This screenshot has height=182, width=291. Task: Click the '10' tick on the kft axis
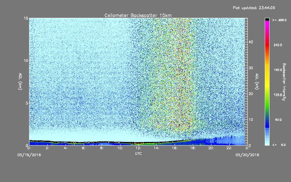[x=251, y=120]
